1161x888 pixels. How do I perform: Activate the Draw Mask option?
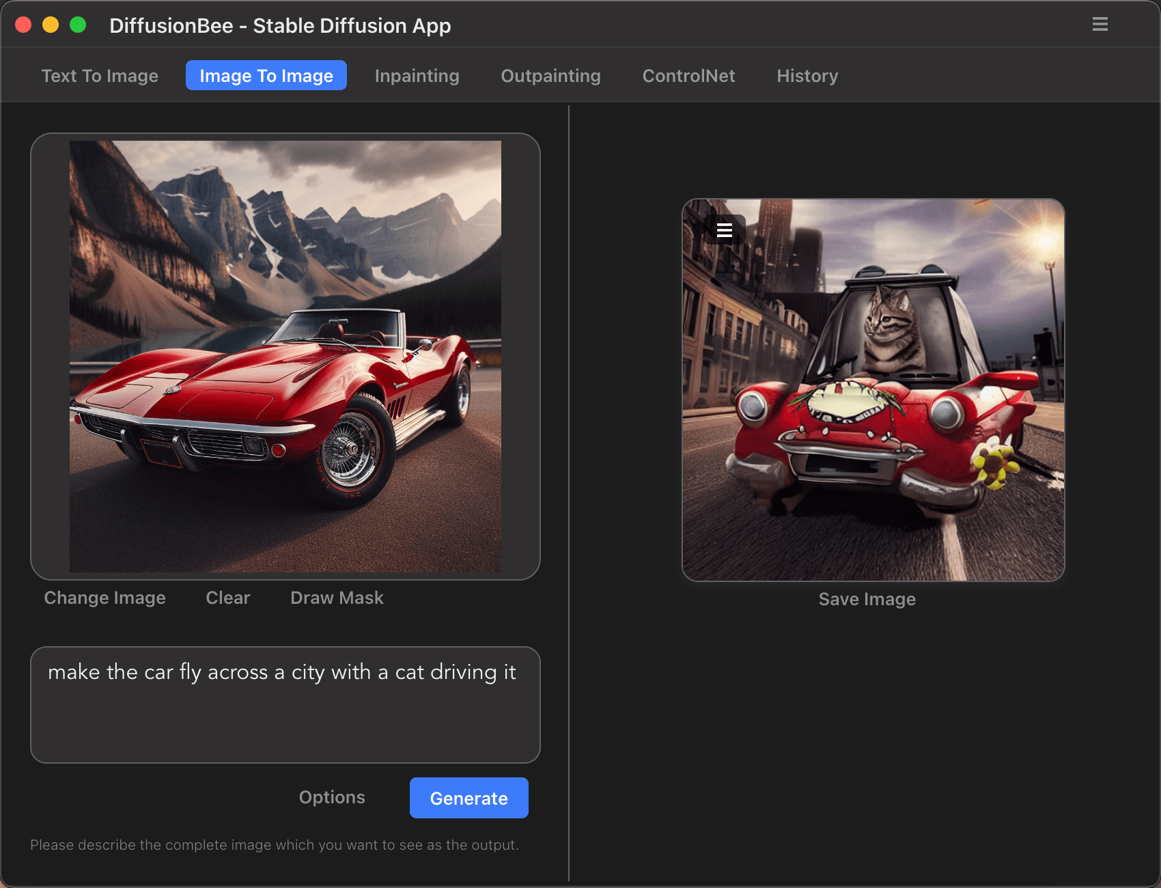[337, 598]
